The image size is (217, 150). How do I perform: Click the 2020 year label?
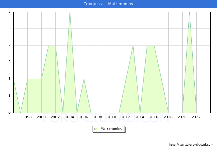tap(182, 117)
